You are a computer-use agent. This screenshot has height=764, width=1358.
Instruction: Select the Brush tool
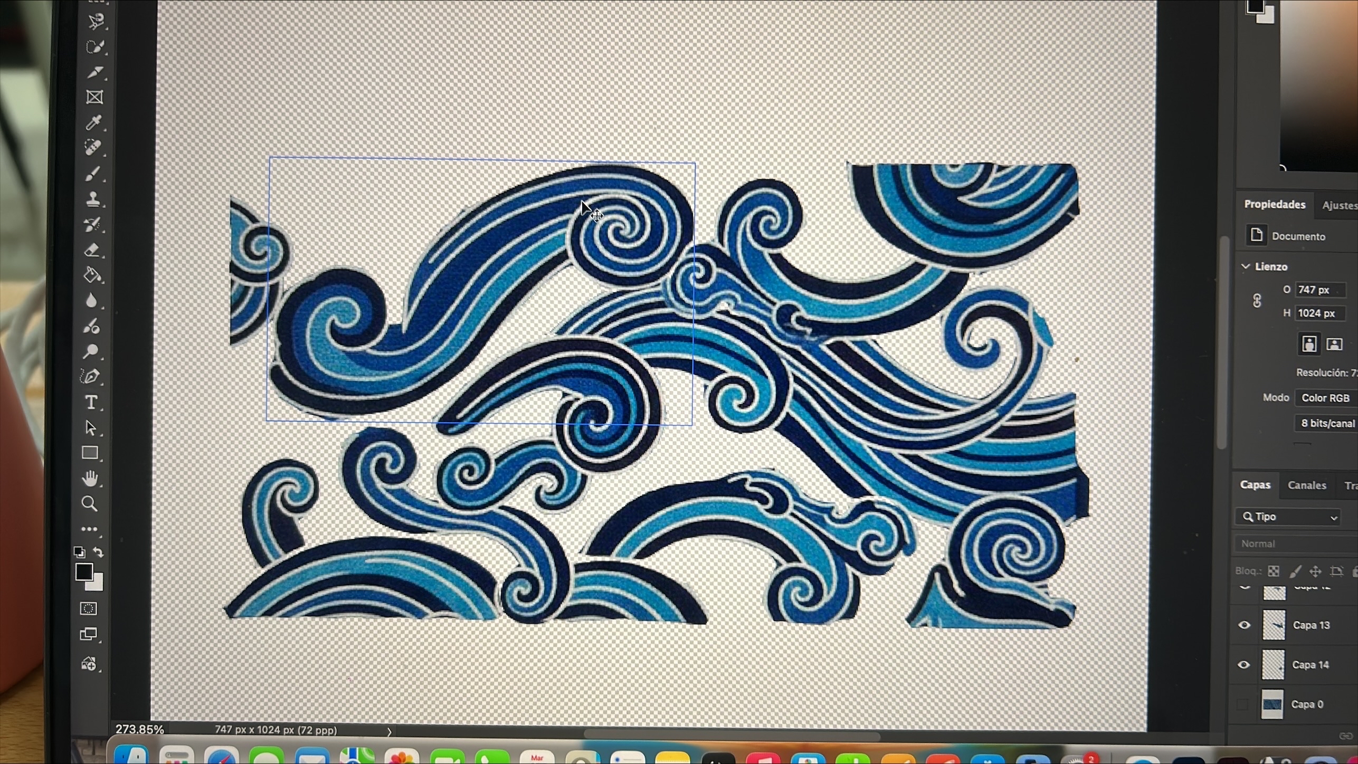[93, 174]
